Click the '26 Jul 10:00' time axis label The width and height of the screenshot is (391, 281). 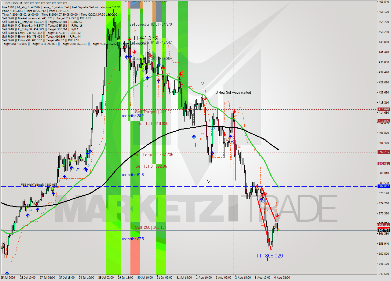(27, 278)
